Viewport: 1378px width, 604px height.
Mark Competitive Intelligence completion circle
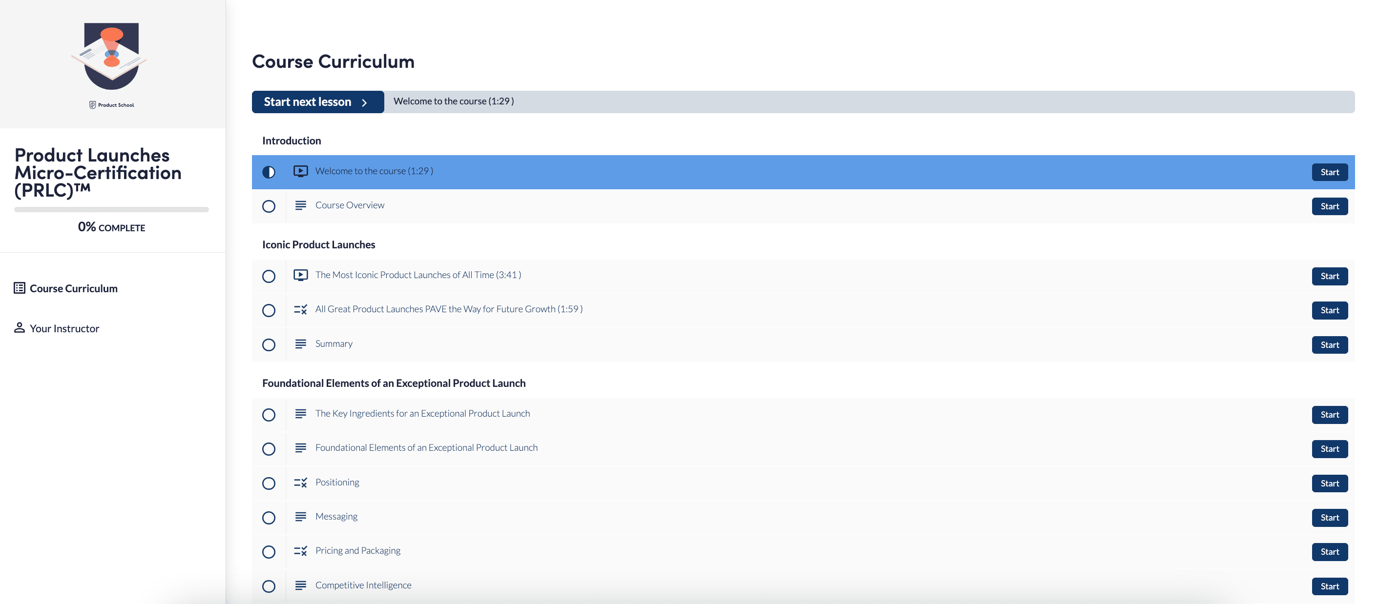click(269, 586)
